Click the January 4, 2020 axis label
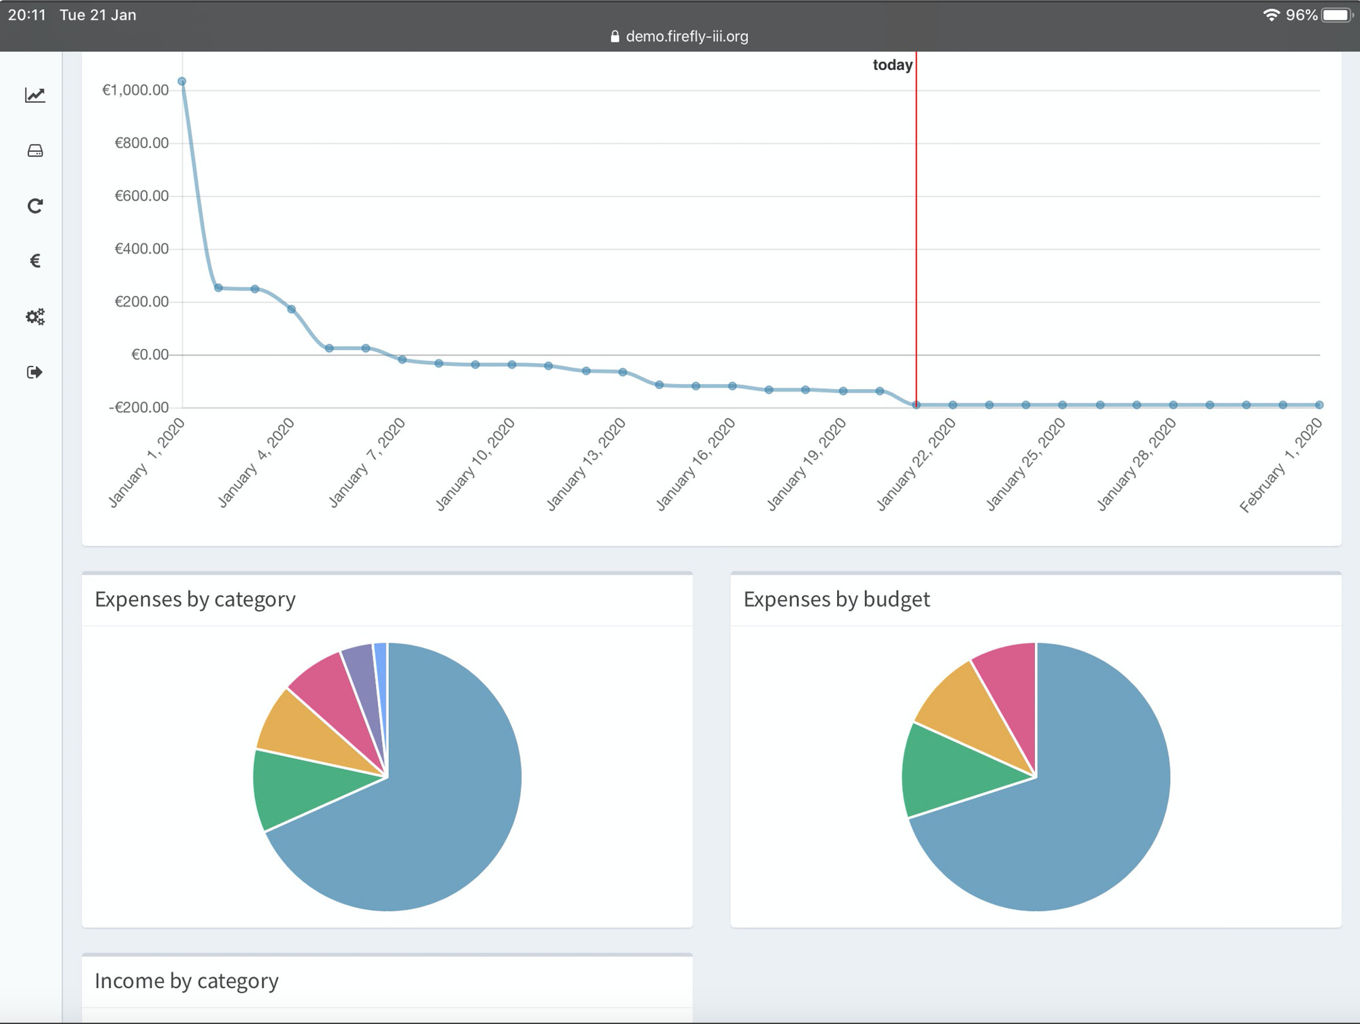Screen dimensions: 1360x1024 (256, 462)
